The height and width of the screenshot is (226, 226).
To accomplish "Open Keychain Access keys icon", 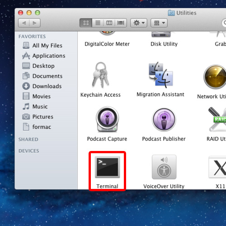I will (x=101, y=75).
